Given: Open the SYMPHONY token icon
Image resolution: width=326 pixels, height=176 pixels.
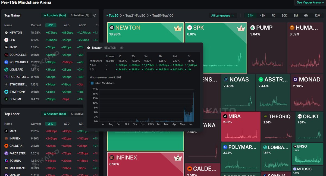Looking at the screenshot, I should pos(6,92).
